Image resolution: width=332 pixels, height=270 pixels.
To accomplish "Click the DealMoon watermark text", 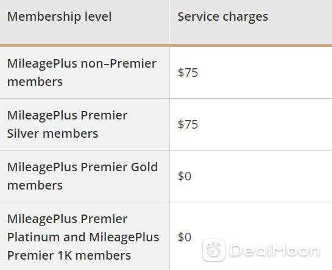I will [275, 250].
